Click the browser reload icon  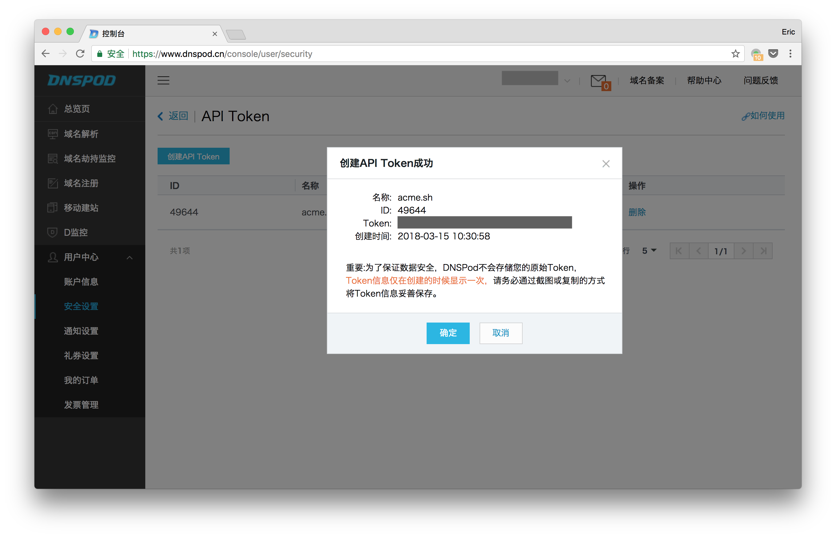(x=80, y=54)
